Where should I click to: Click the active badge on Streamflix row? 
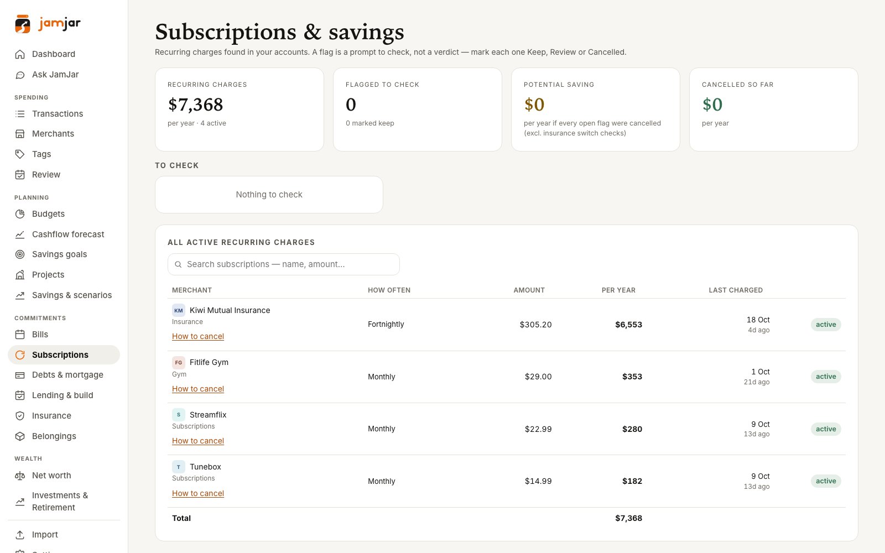tap(826, 429)
